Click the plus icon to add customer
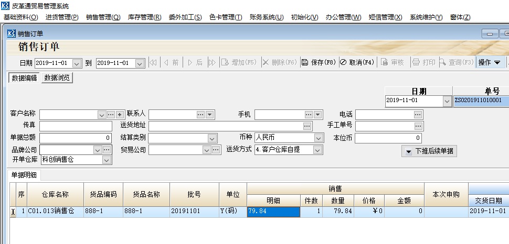The height and width of the screenshot is (244, 509). pyautogui.click(x=120, y=115)
